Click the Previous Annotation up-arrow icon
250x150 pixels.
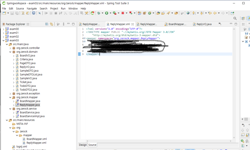click(202, 13)
